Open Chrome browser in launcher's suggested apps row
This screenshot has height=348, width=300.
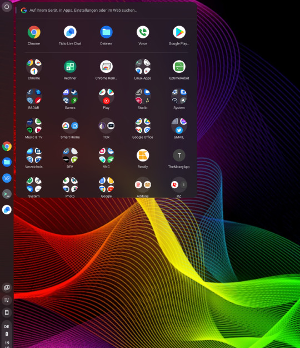34,32
